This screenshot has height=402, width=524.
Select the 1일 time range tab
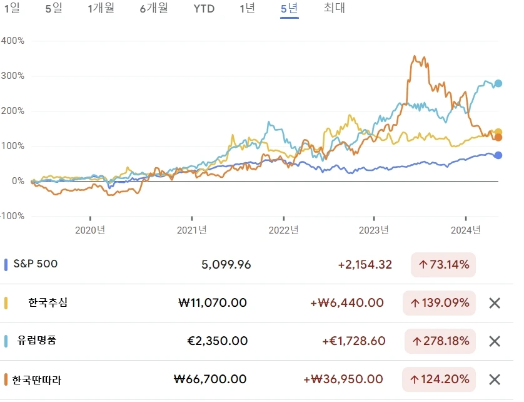(x=12, y=8)
